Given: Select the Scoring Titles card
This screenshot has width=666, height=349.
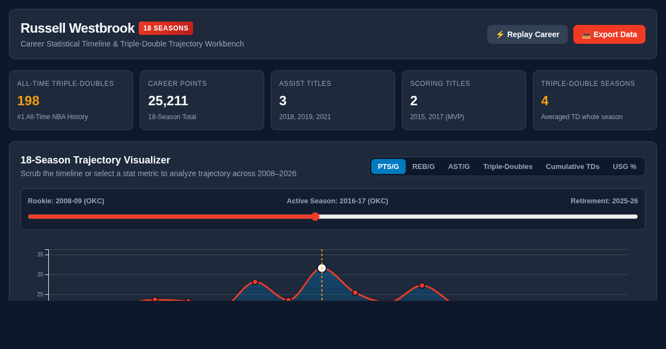Looking at the screenshot, I should click(464, 100).
